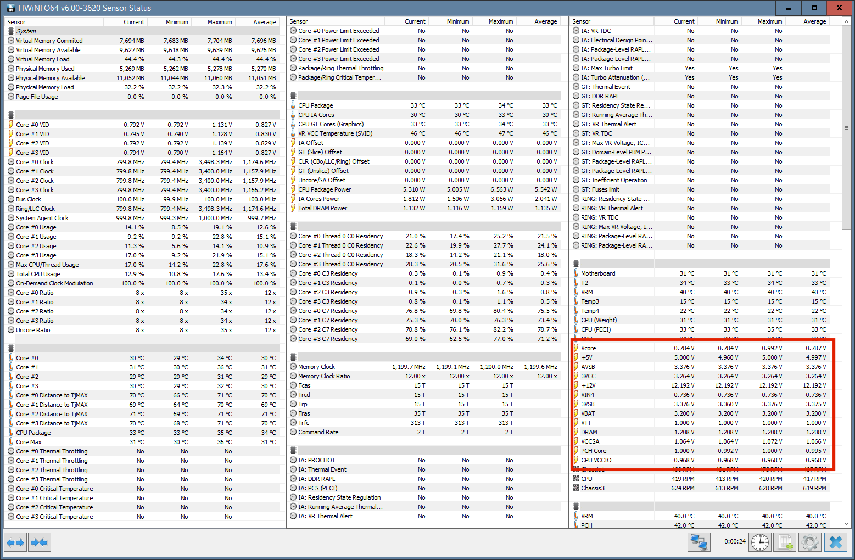Click the circle icon beside GT: Fuses limit
Viewport: 855px width, 560px height.
(x=576, y=189)
